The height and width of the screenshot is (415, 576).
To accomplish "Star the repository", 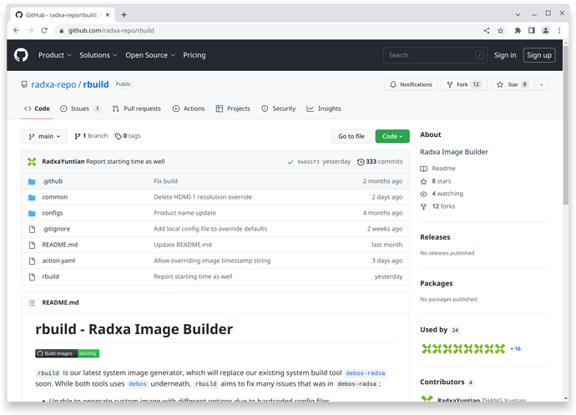I will click(513, 84).
